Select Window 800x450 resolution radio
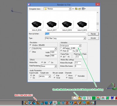Image resolution: width=117 pixels, height=106 pixels. [x=30, y=45]
